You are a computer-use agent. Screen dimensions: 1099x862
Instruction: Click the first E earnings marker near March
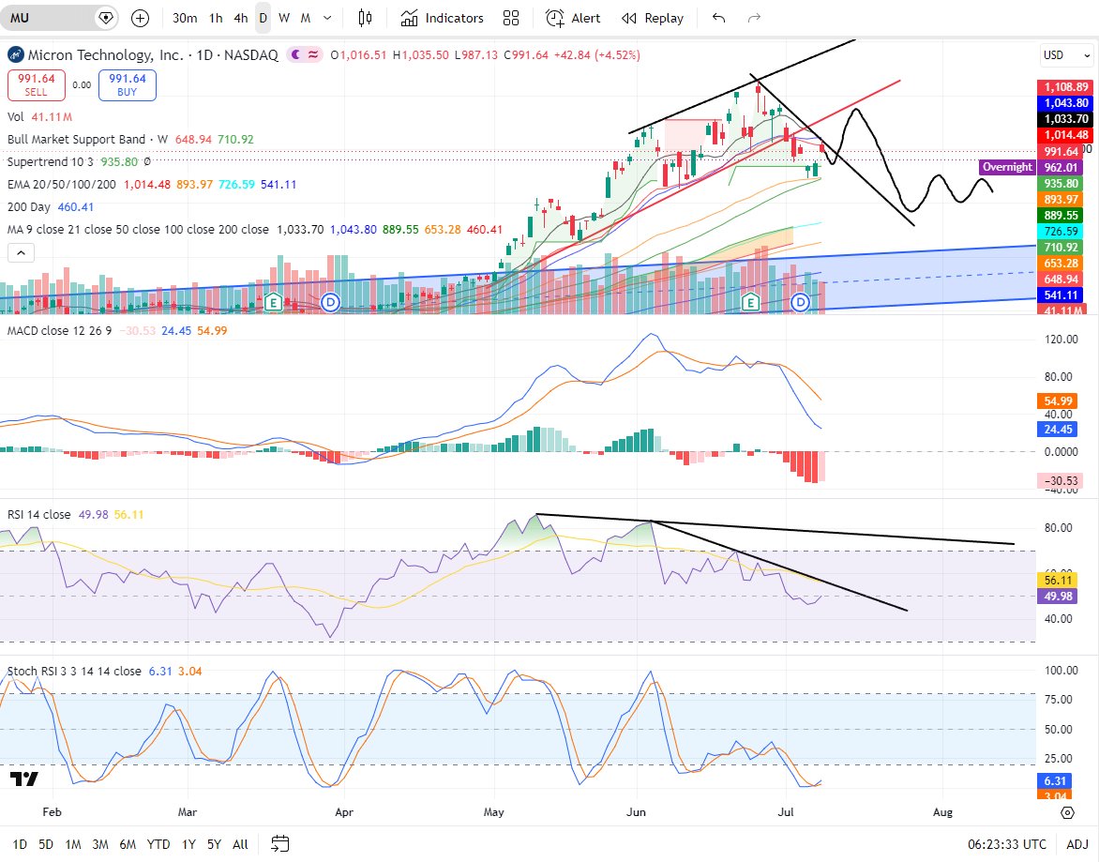[273, 303]
